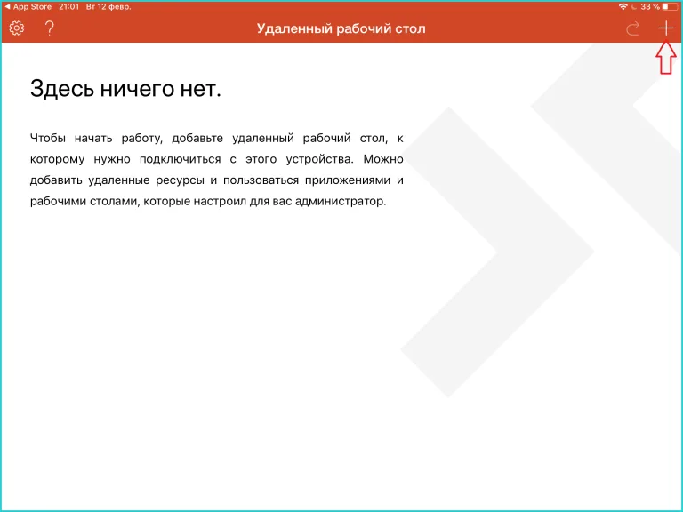
Task: Tap the battery indicator icon
Action: coord(670,6)
